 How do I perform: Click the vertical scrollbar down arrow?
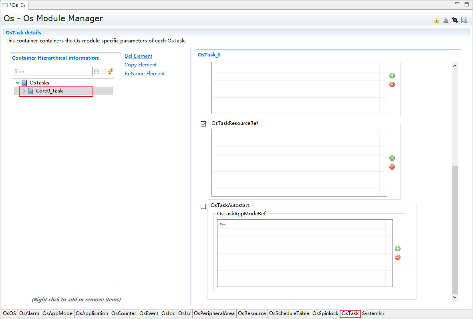pos(455,297)
